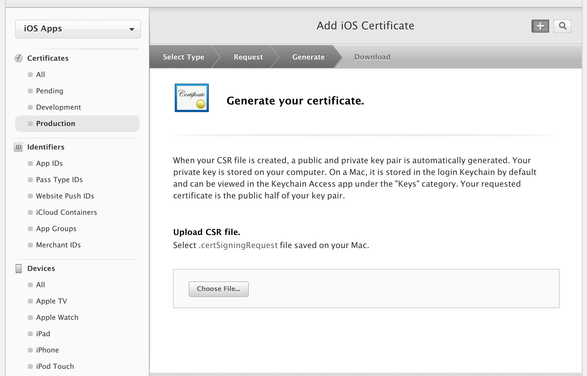Show All devices
Image resolution: width=587 pixels, height=376 pixels.
click(40, 285)
